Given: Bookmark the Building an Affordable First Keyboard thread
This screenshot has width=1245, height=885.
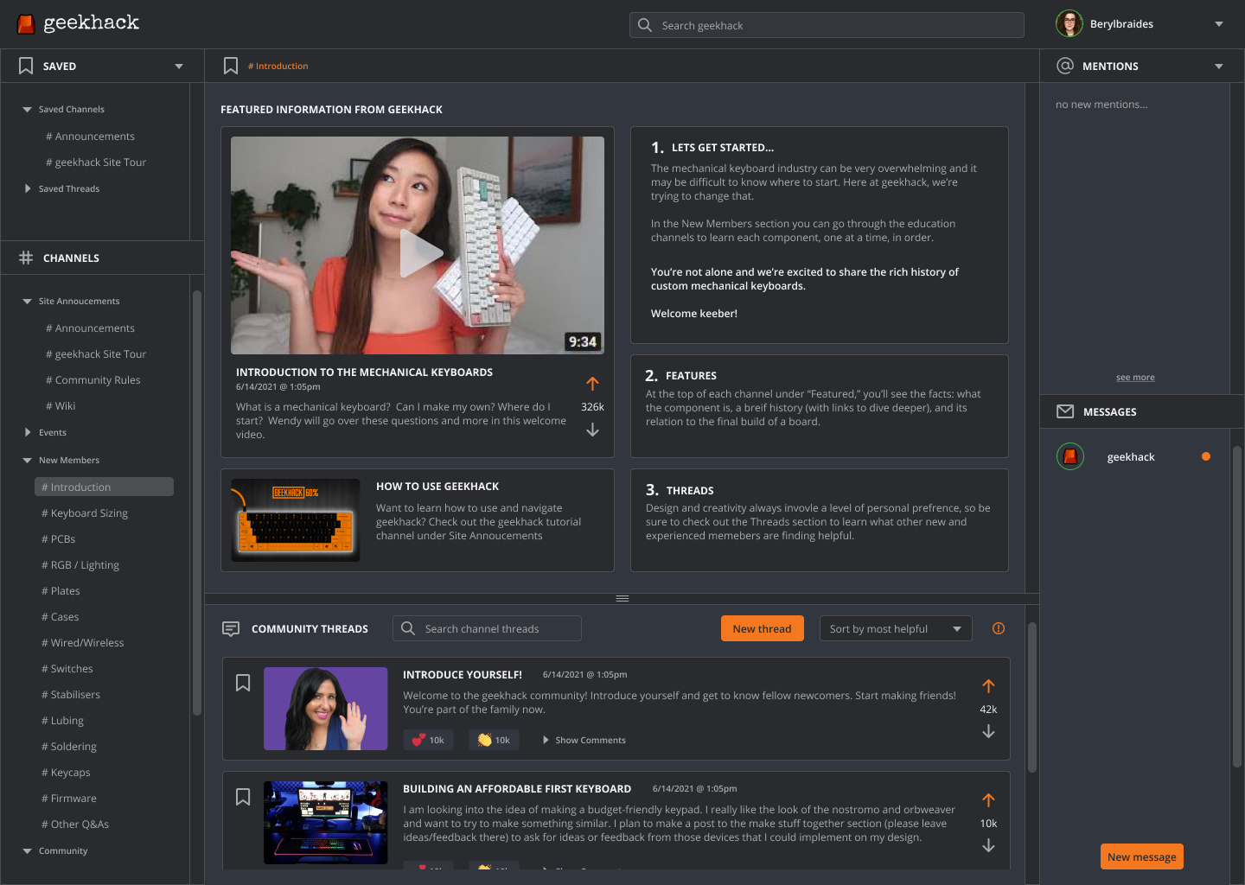Looking at the screenshot, I should (243, 797).
